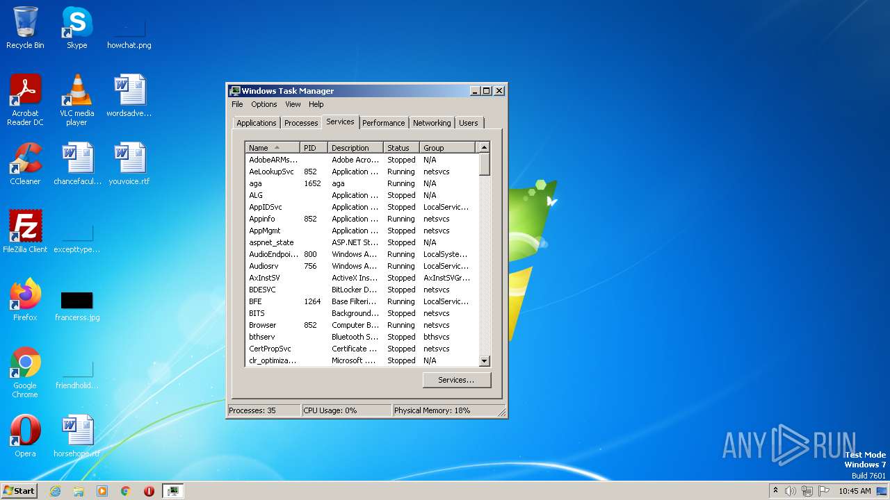Click the Services... button
This screenshot has width=890, height=500.
pos(456,380)
